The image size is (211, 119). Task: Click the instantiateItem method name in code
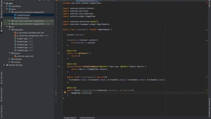(x=89, y=90)
